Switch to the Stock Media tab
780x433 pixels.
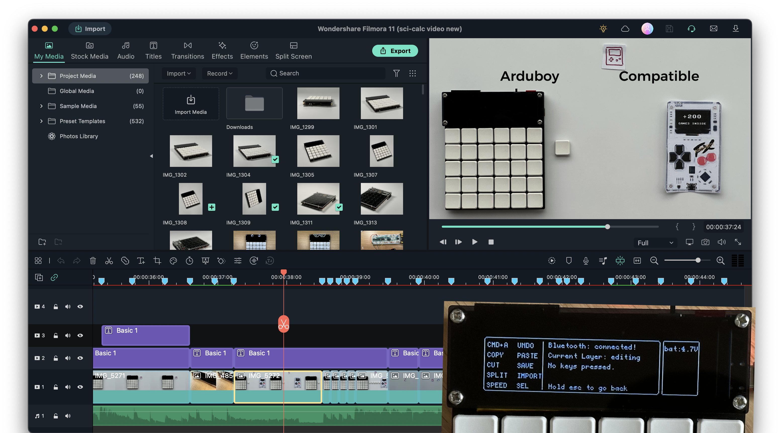(x=90, y=51)
